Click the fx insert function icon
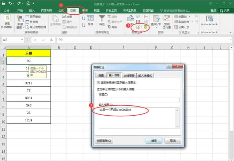 [x=51, y=40]
